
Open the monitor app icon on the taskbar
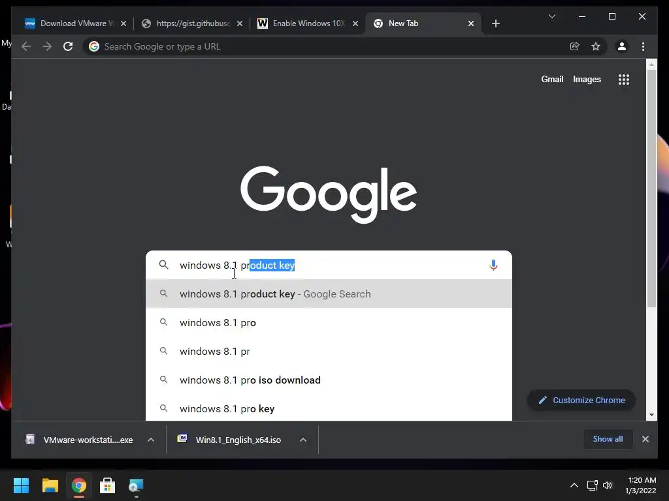(x=136, y=485)
